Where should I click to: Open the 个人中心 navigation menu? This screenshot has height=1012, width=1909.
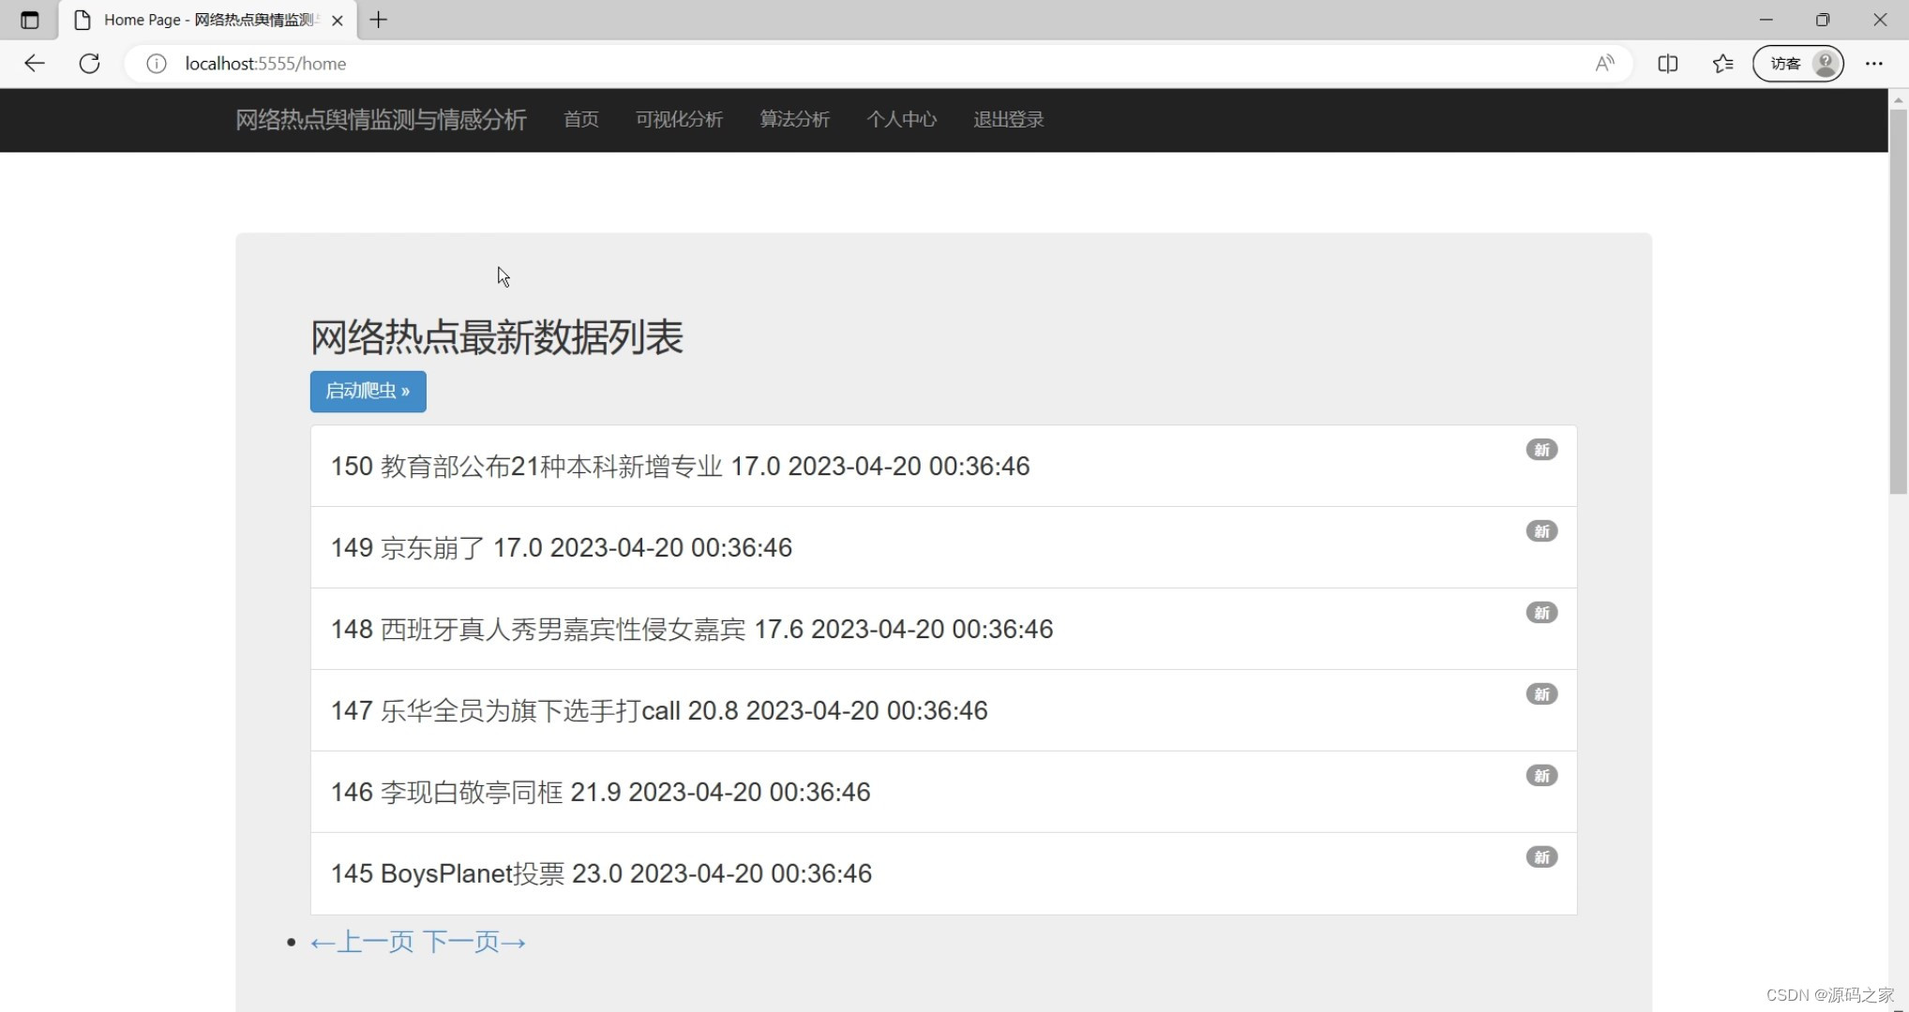[x=901, y=120]
